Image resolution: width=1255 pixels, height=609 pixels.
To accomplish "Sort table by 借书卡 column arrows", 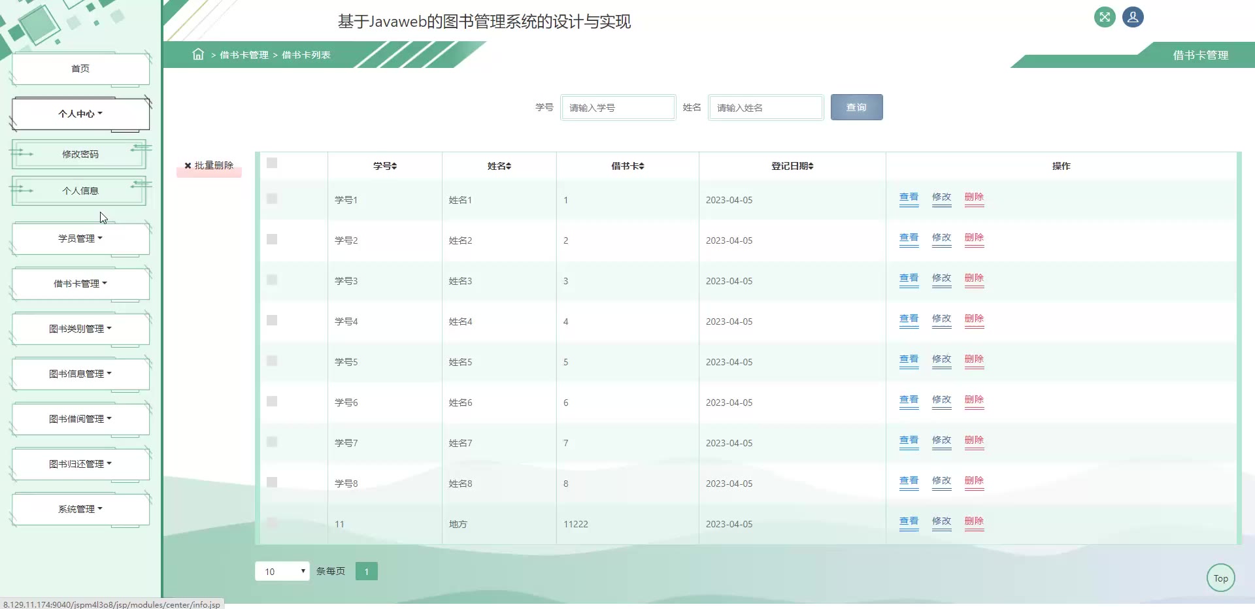I will tap(641, 166).
